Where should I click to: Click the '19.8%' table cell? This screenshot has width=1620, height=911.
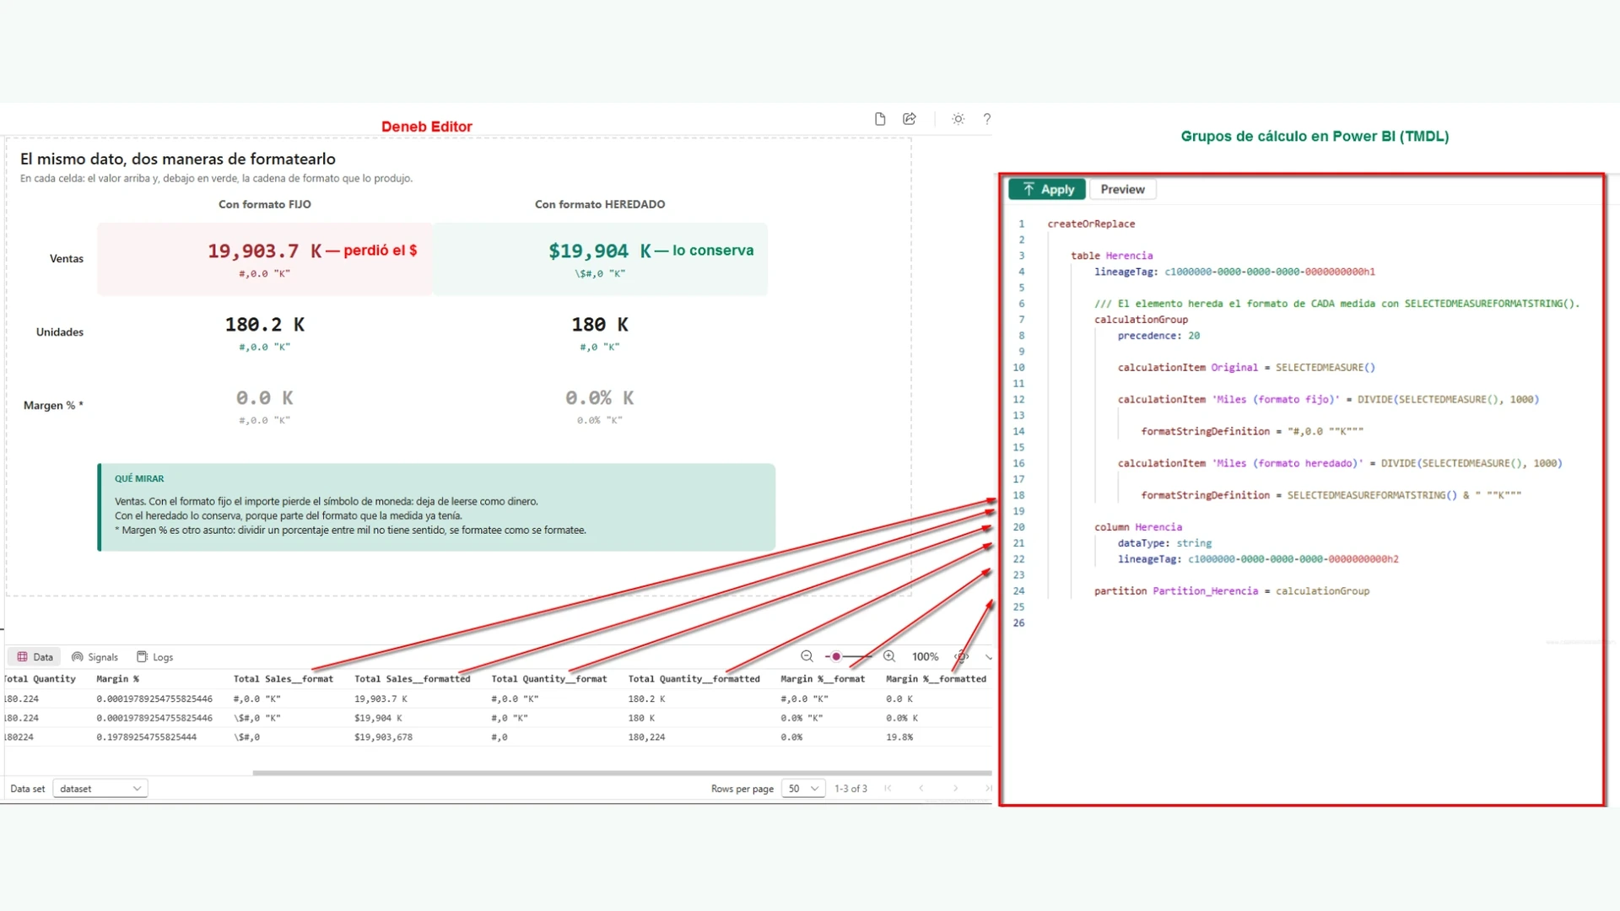pos(899,737)
